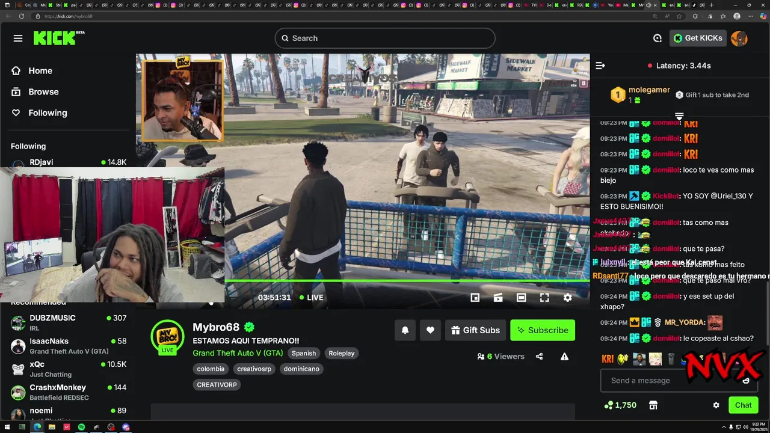Follow Mybro68 with the heart button
This screenshot has height=433, width=770.
pyautogui.click(x=430, y=330)
